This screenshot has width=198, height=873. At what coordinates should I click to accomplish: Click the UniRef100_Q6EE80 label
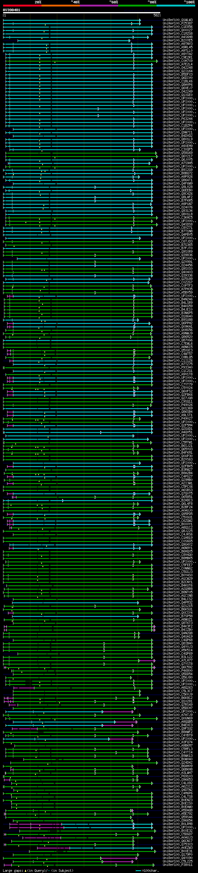178,190
